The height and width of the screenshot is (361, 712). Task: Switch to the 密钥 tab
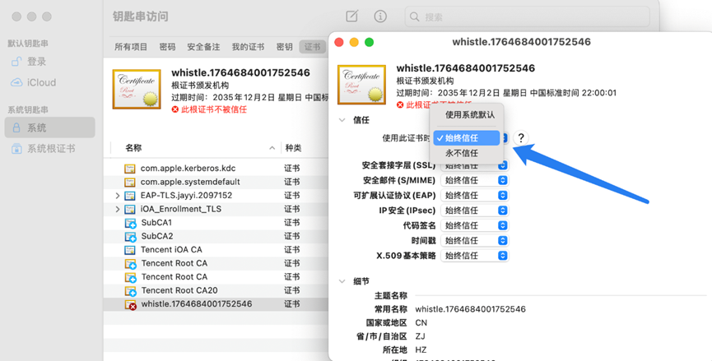pos(284,47)
